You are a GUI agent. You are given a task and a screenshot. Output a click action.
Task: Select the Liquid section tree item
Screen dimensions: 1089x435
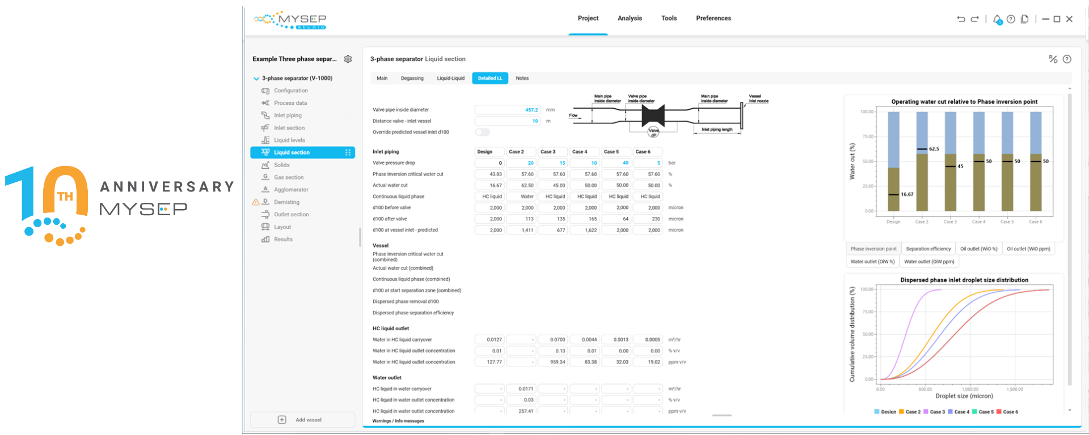(x=302, y=152)
